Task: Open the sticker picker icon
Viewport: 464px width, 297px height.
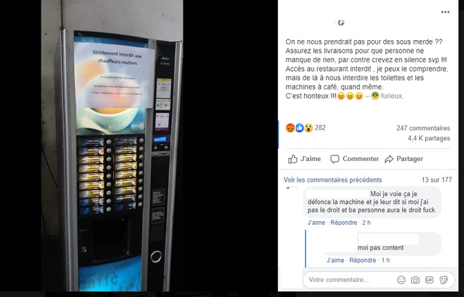Action: point(443,280)
